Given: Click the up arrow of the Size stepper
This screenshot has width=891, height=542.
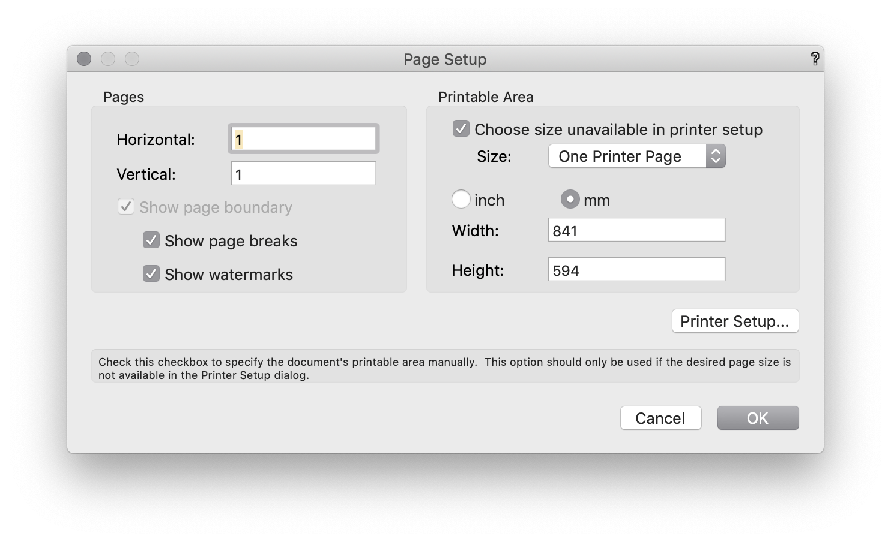Looking at the screenshot, I should (x=716, y=152).
